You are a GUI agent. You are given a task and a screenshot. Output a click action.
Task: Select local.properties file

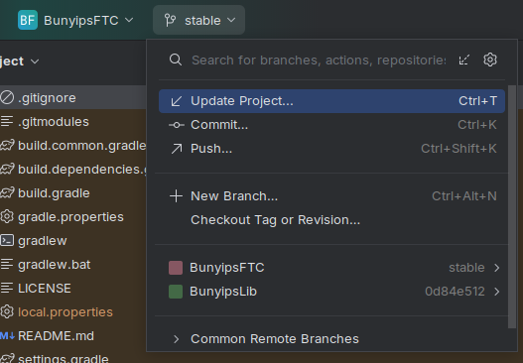65,312
